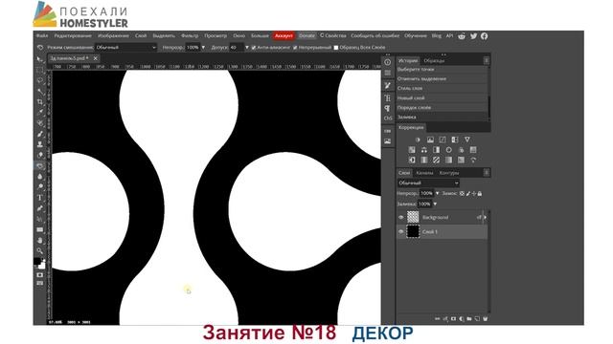Select the Clone Stamp tool
Screen dimensions: 613x344
[39, 144]
